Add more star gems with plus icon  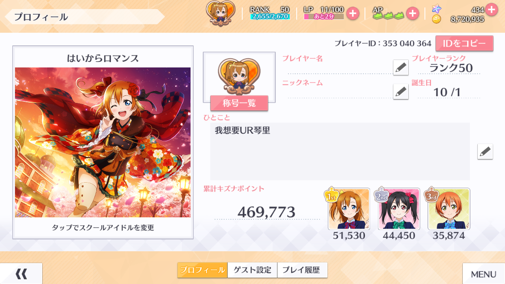click(492, 9)
